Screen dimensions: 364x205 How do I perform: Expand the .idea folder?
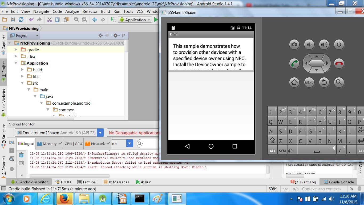(16, 56)
